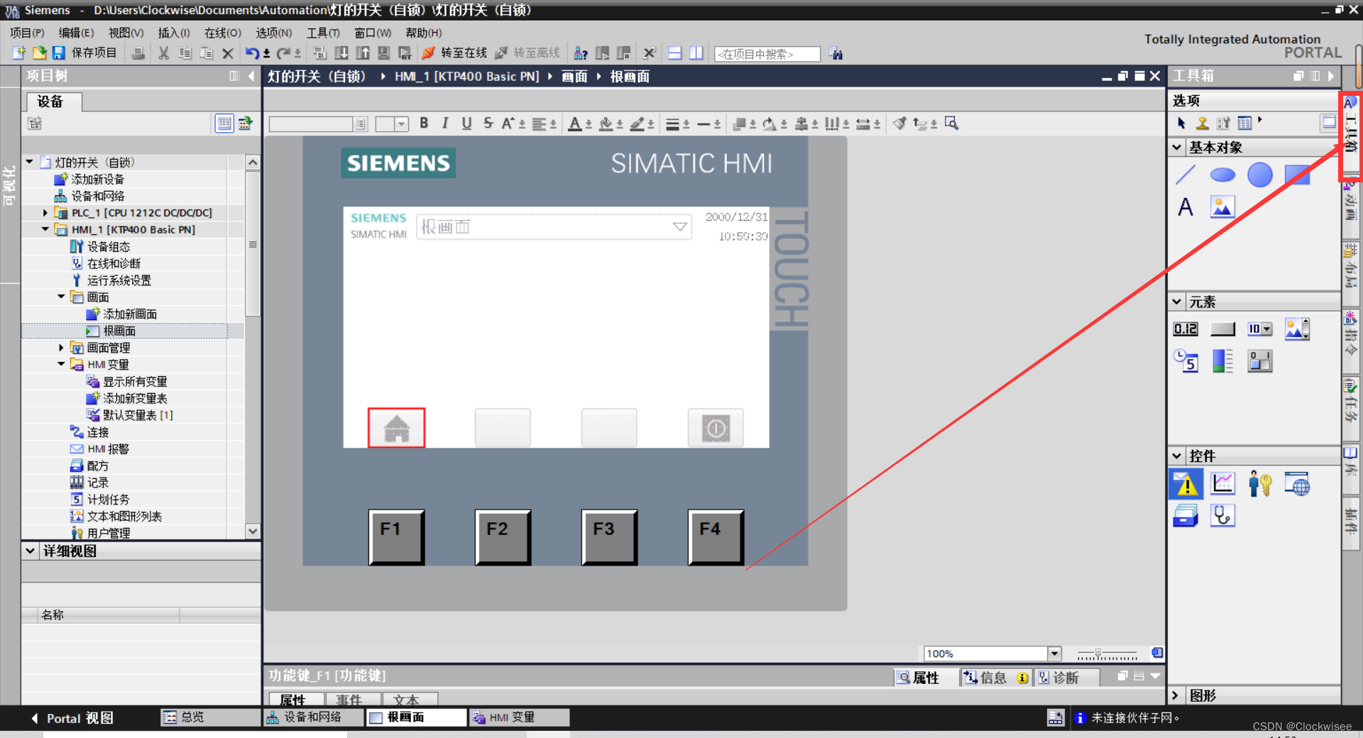Viewport: 1363px width, 738px height.
Task: Collapse the HMI_1 [KTP400 Basic PN] node
Action: coord(45,229)
